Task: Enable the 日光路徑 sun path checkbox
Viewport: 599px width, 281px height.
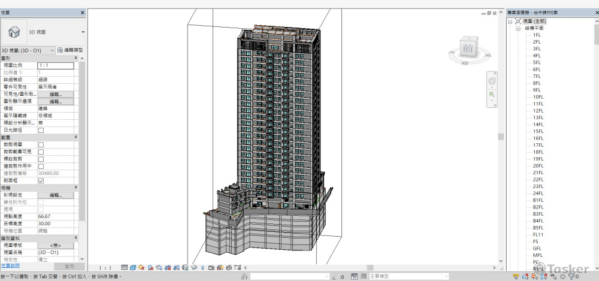Action: pos(41,130)
